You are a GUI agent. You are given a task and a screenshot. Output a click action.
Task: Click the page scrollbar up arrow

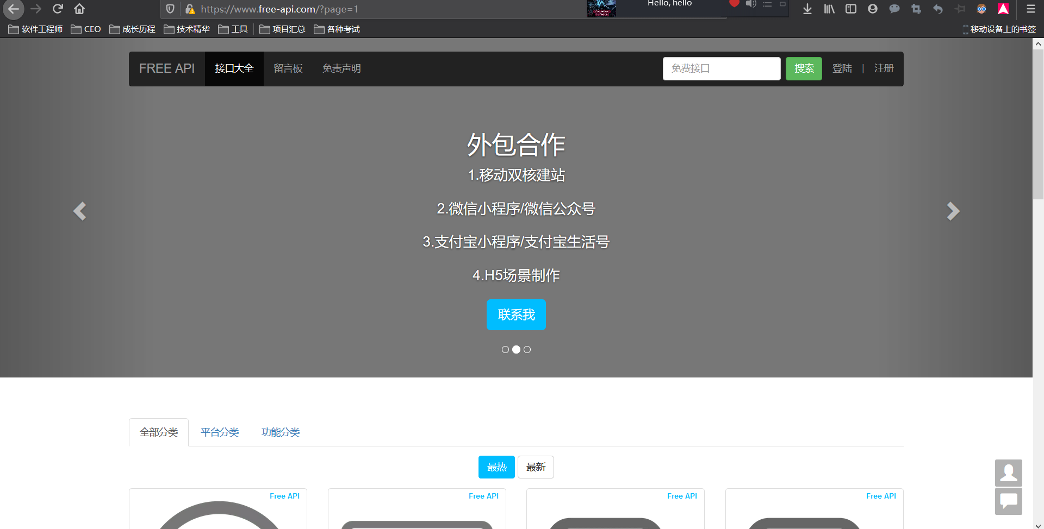tap(1038, 43)
